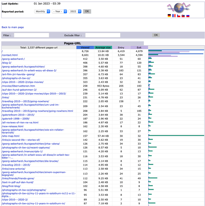Click the 953 Bytes size value
This screenshot has width=205, height=206.
(x=103, y=86)
